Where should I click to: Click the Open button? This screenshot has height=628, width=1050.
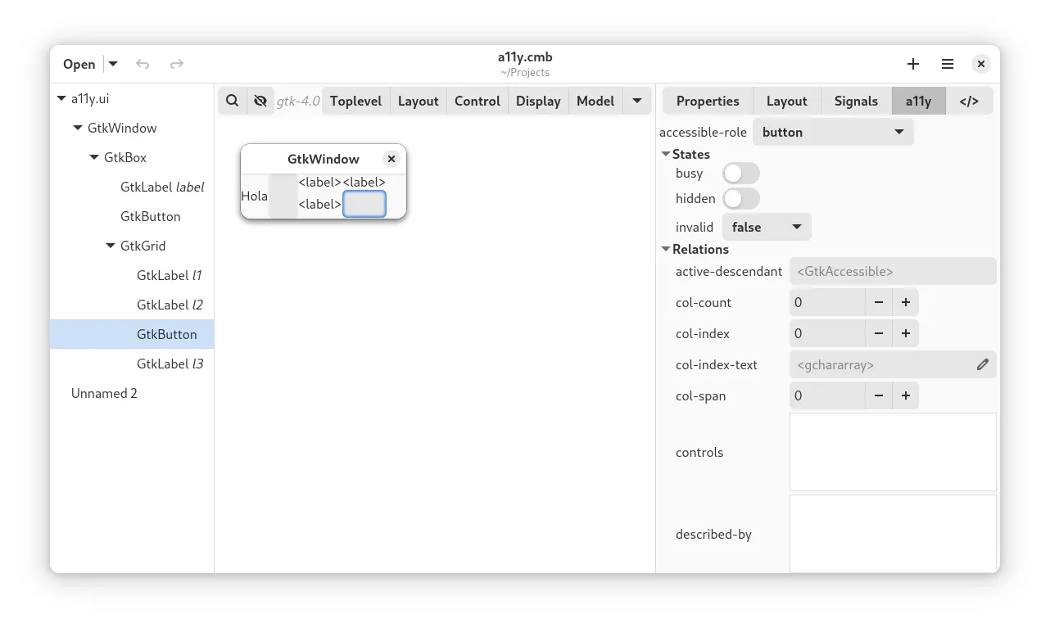click(79, 64)
